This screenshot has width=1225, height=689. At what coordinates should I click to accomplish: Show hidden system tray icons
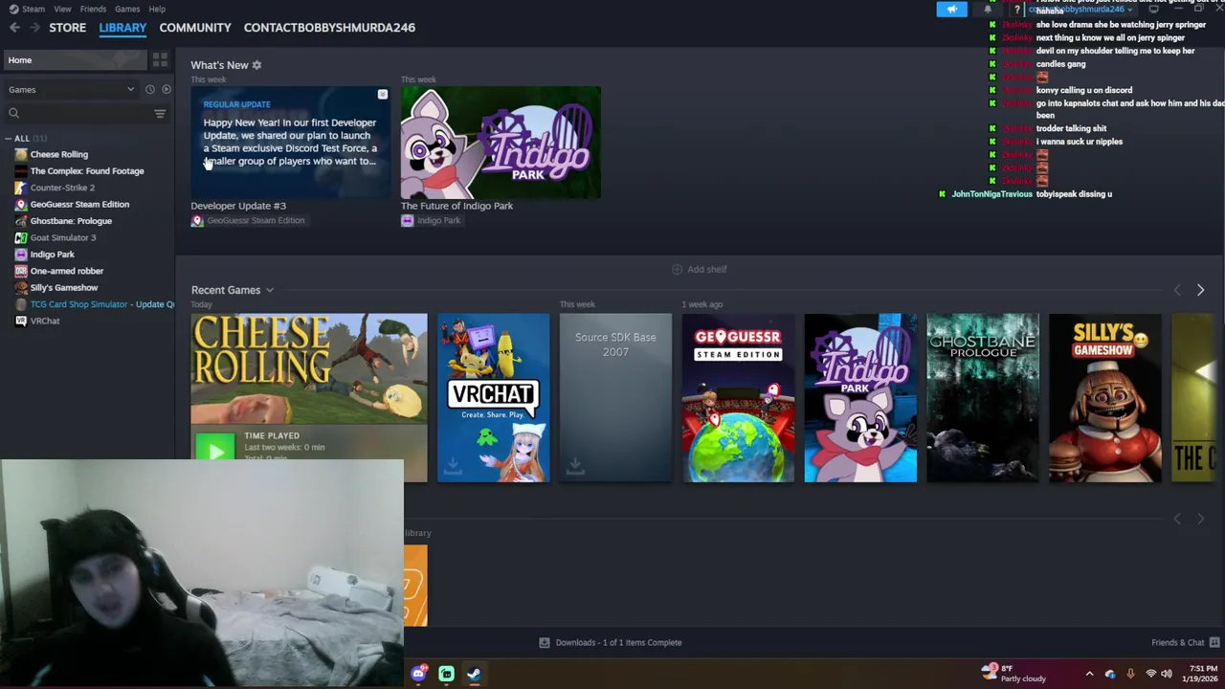click(x=1089, y=674)
